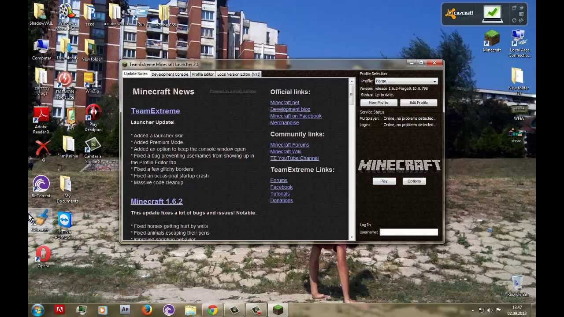Screen dimensions: 564x317
Task: Open the Minecraft Wiki link
Action: point(286,151)
